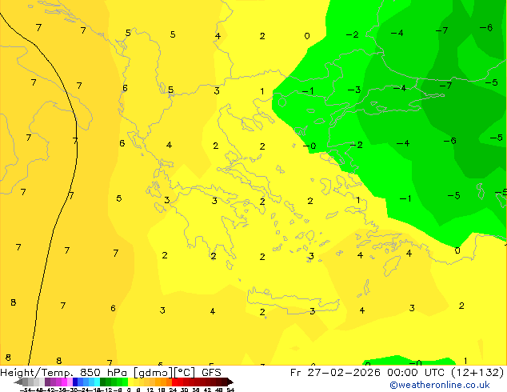Open the weatheronline.co.uk link

[439, 385]
